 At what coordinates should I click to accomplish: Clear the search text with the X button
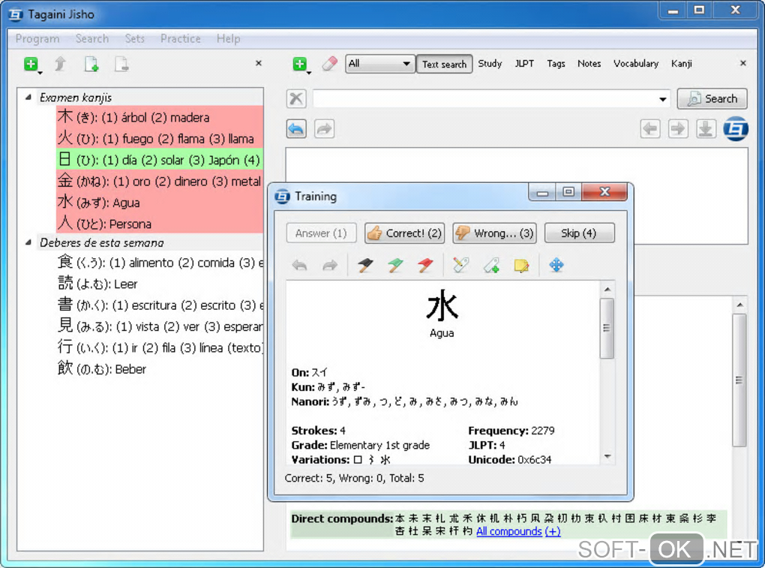pyautogui.click(x=296, y=98)
